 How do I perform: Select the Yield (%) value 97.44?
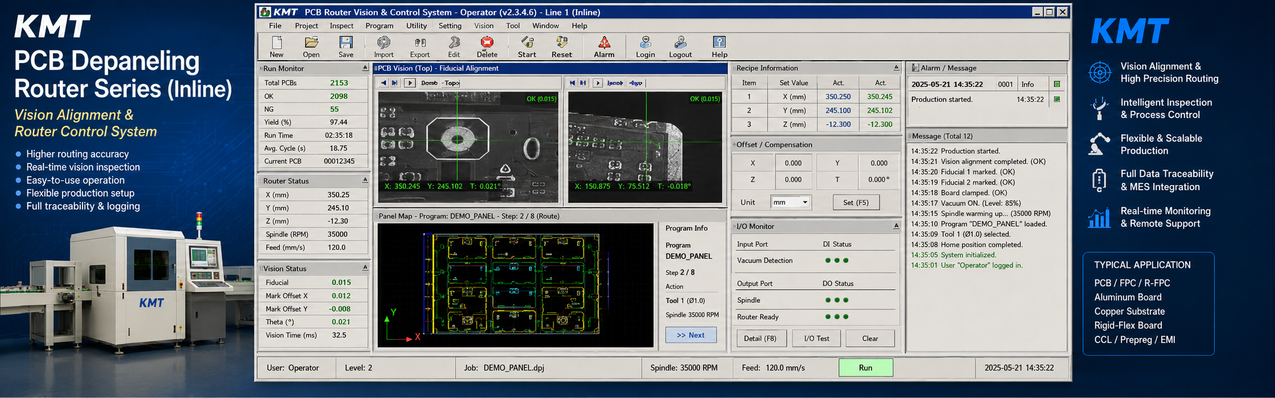click(338, 122)
